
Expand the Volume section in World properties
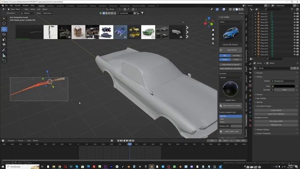coord(259,94)
